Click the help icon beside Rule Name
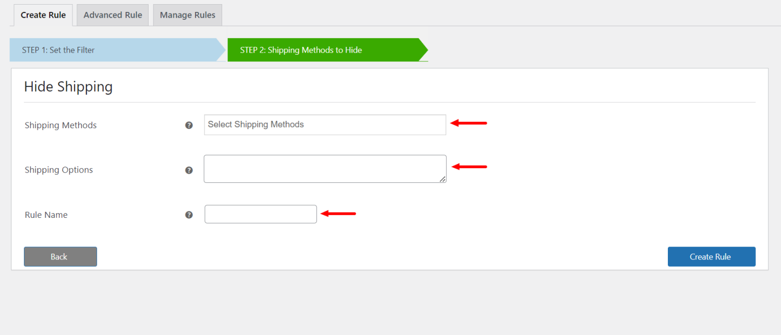The image size is (781, 335). coord(189,214)
